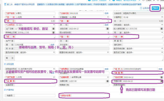Expand 经费来源 dropdown showing 1-教育事业费
164x101 pixels.
[x=89, y=77]
